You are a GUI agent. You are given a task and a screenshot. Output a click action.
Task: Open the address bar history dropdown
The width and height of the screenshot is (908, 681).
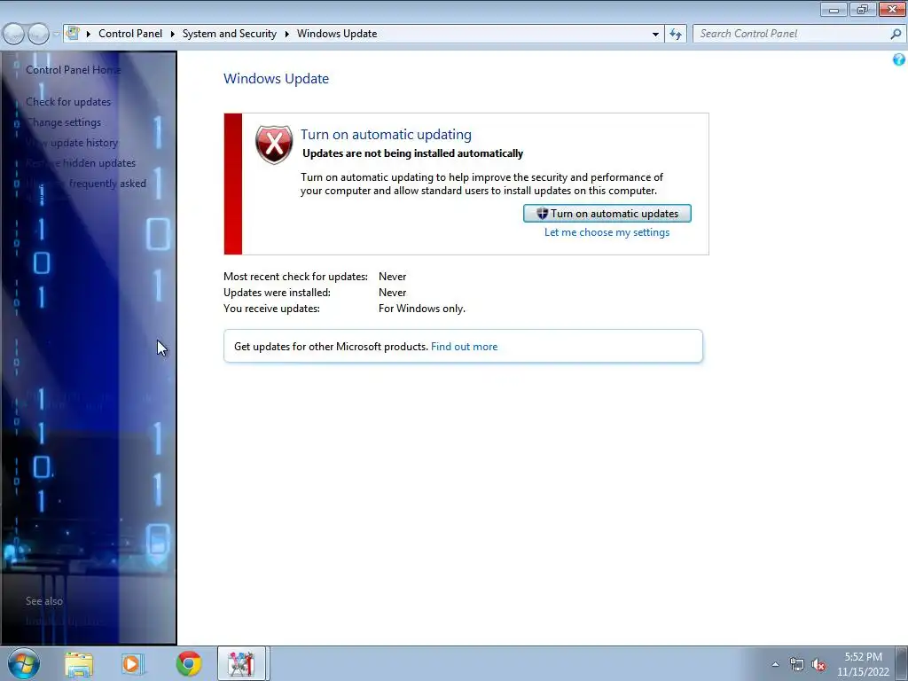pos(655,35)
